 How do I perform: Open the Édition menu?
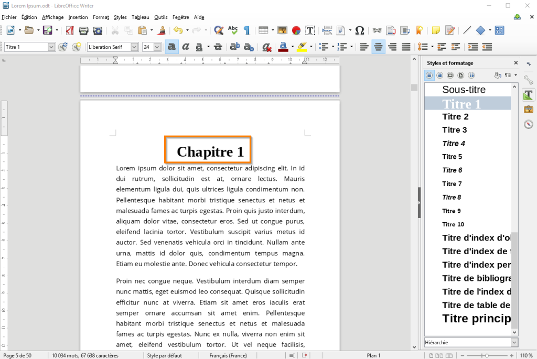tap(29, 17)
